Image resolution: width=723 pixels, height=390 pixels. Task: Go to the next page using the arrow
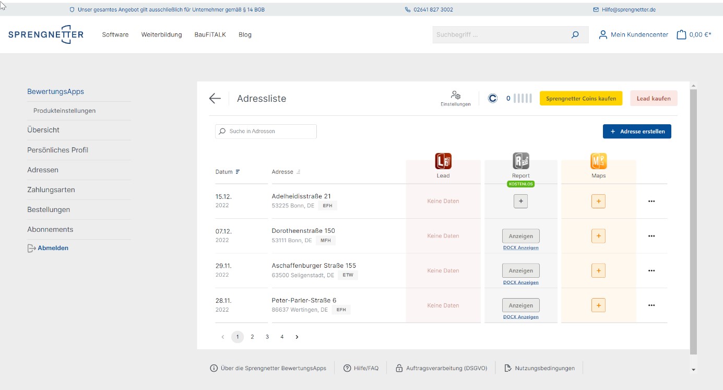pyautogui.click(x=297, y=337)
